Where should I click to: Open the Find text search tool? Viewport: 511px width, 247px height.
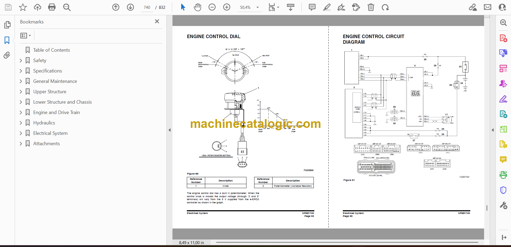coord(67,7)
